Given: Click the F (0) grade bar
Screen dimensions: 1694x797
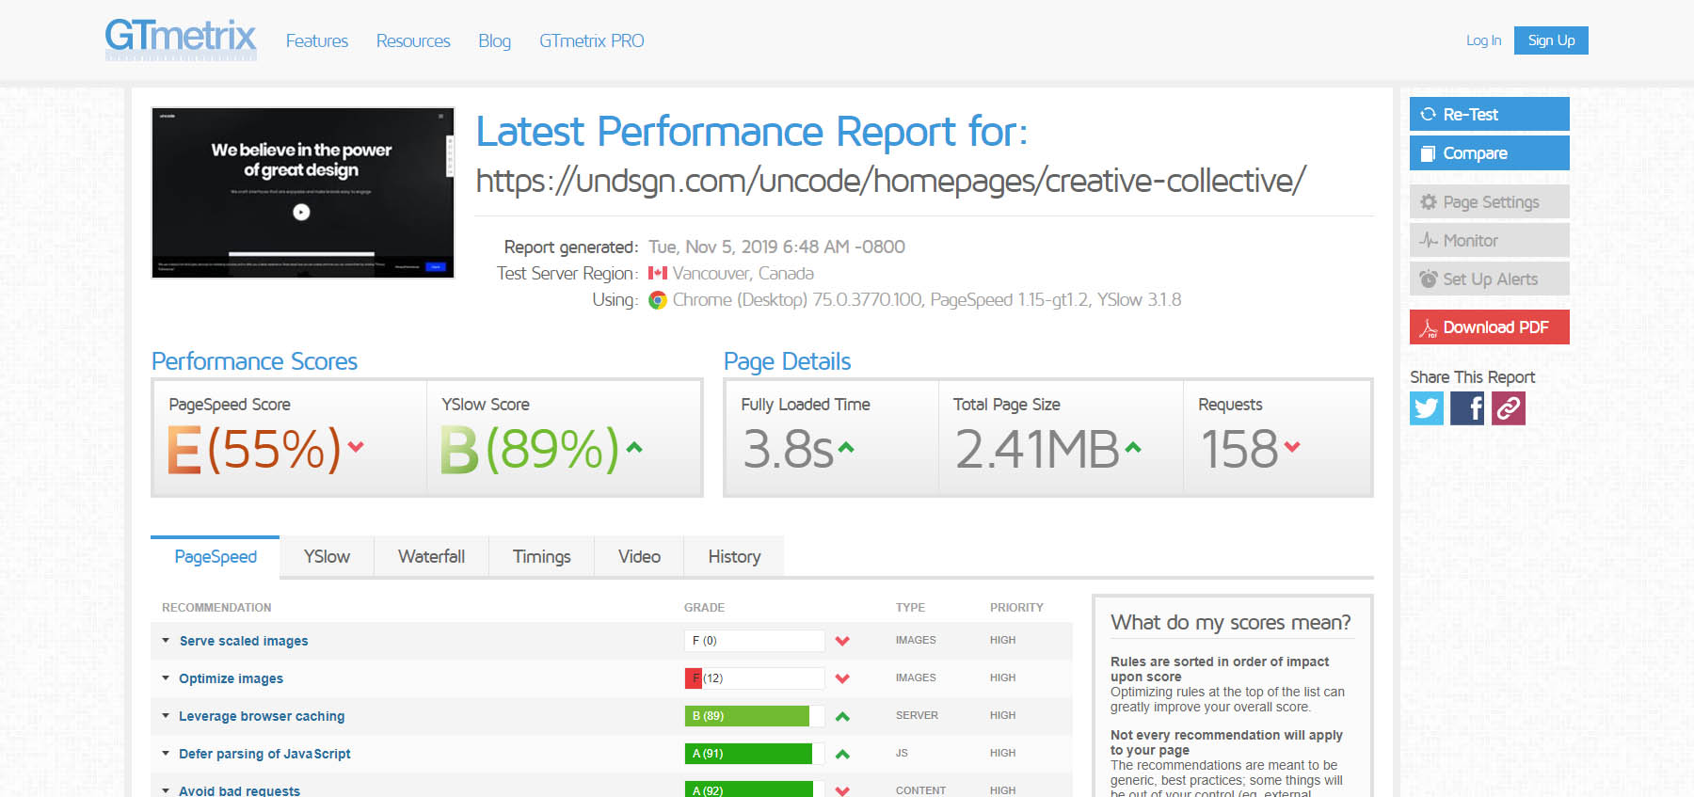Looking at the screenshot, I should [x=755, y=641].
